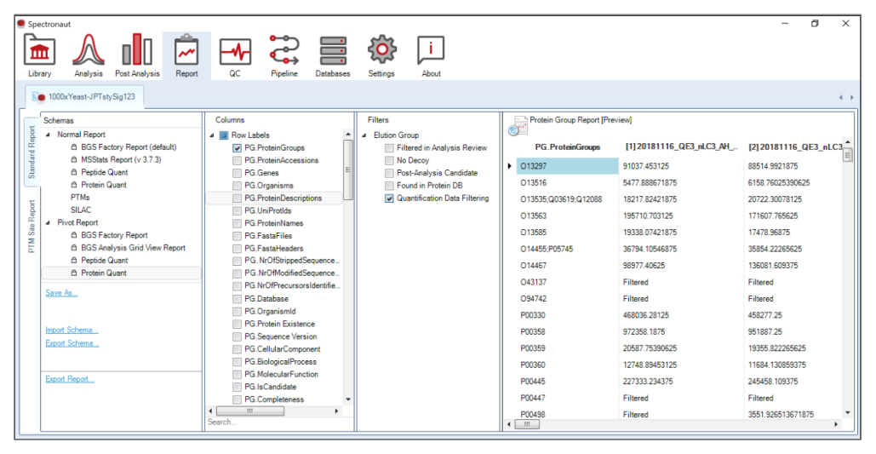This screenshot has height=454, width=876.
Task: Uncheck the PG.ProteinGroups checkbox
Action: [238, 148]
